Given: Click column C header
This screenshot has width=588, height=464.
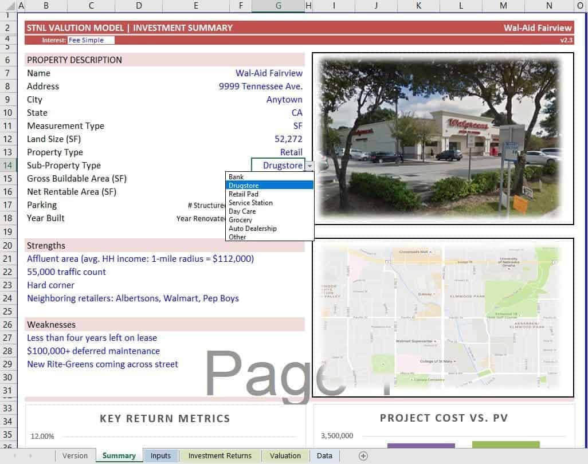Looking at the screenshot, I should point(91,6).
